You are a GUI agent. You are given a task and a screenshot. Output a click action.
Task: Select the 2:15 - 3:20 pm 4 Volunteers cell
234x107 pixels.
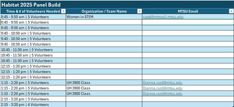pos(33,105)
